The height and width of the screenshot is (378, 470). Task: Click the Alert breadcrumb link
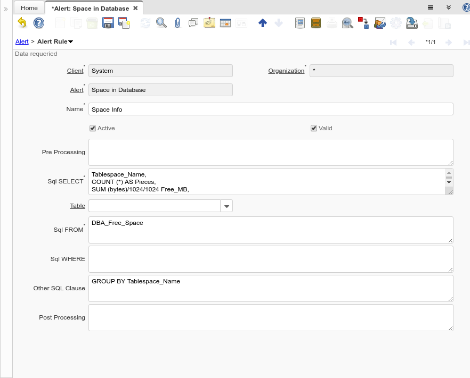(22, 41)
